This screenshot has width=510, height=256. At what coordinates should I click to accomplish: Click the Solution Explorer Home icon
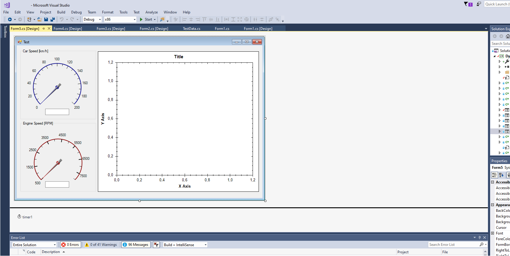click(x=507, y=36)
